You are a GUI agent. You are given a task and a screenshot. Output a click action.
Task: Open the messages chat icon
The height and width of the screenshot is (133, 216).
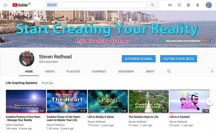tap(188, 5)
